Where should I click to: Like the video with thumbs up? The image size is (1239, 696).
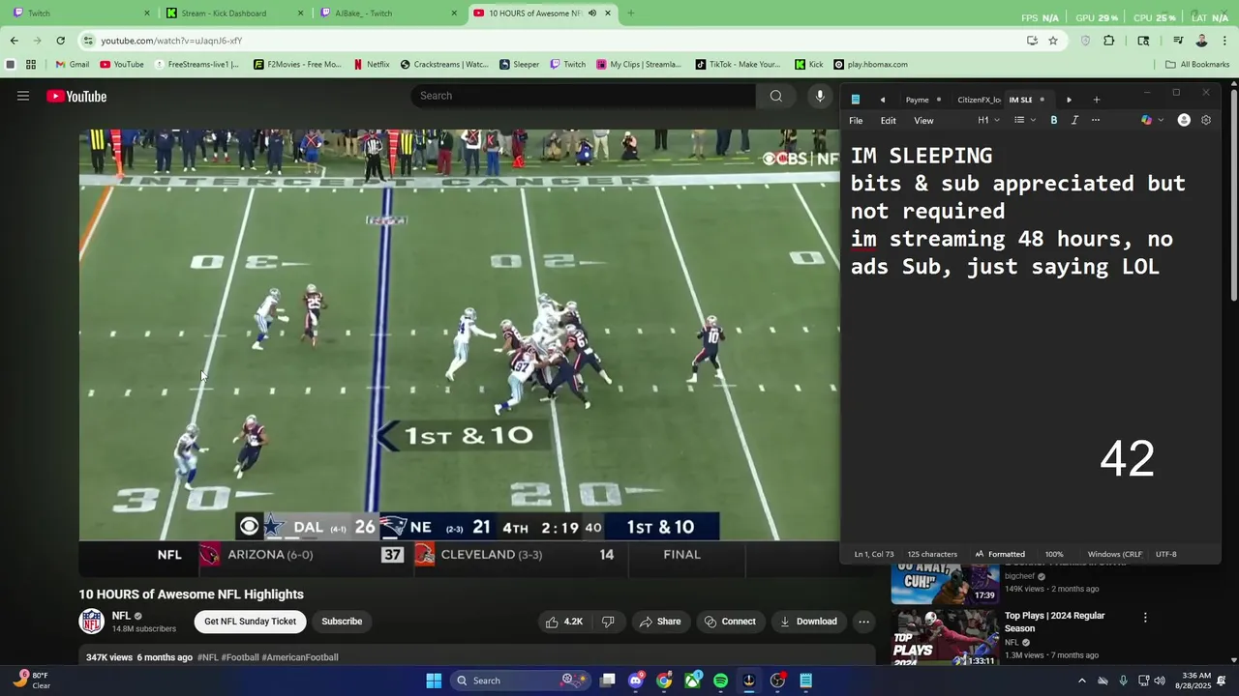(564, 622)
